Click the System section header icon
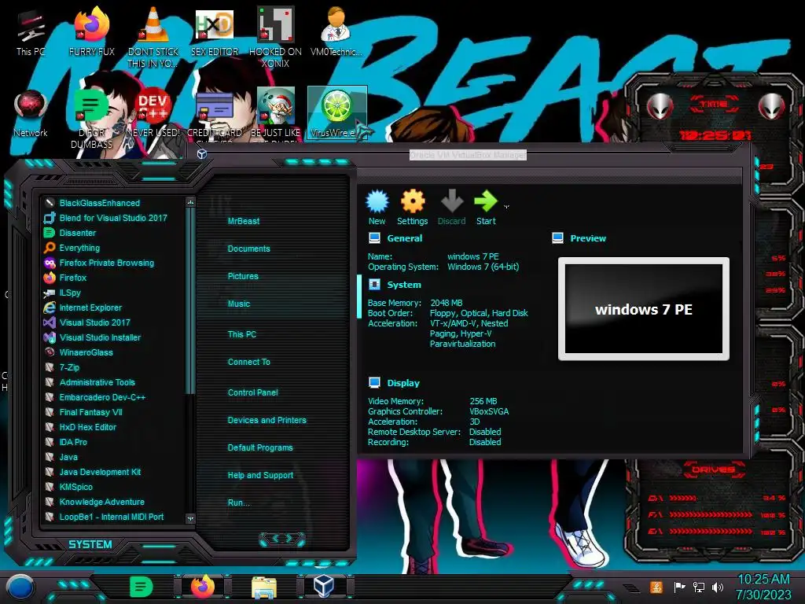 tap(374, 285)
